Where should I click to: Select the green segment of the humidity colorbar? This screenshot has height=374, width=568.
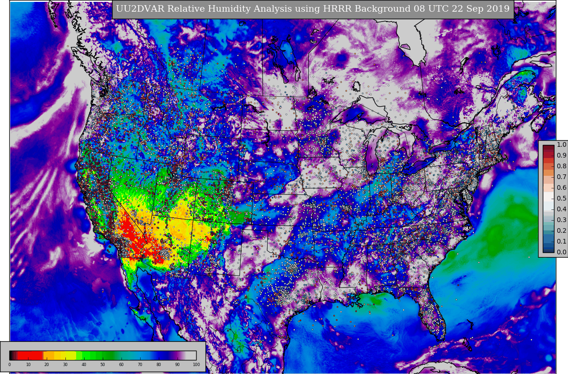point(96,355)
